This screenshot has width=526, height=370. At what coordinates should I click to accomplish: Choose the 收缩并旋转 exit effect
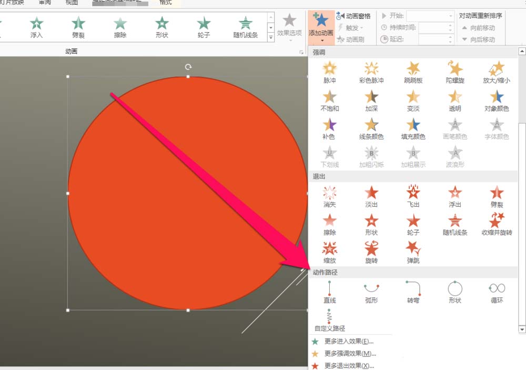point(497,224)
